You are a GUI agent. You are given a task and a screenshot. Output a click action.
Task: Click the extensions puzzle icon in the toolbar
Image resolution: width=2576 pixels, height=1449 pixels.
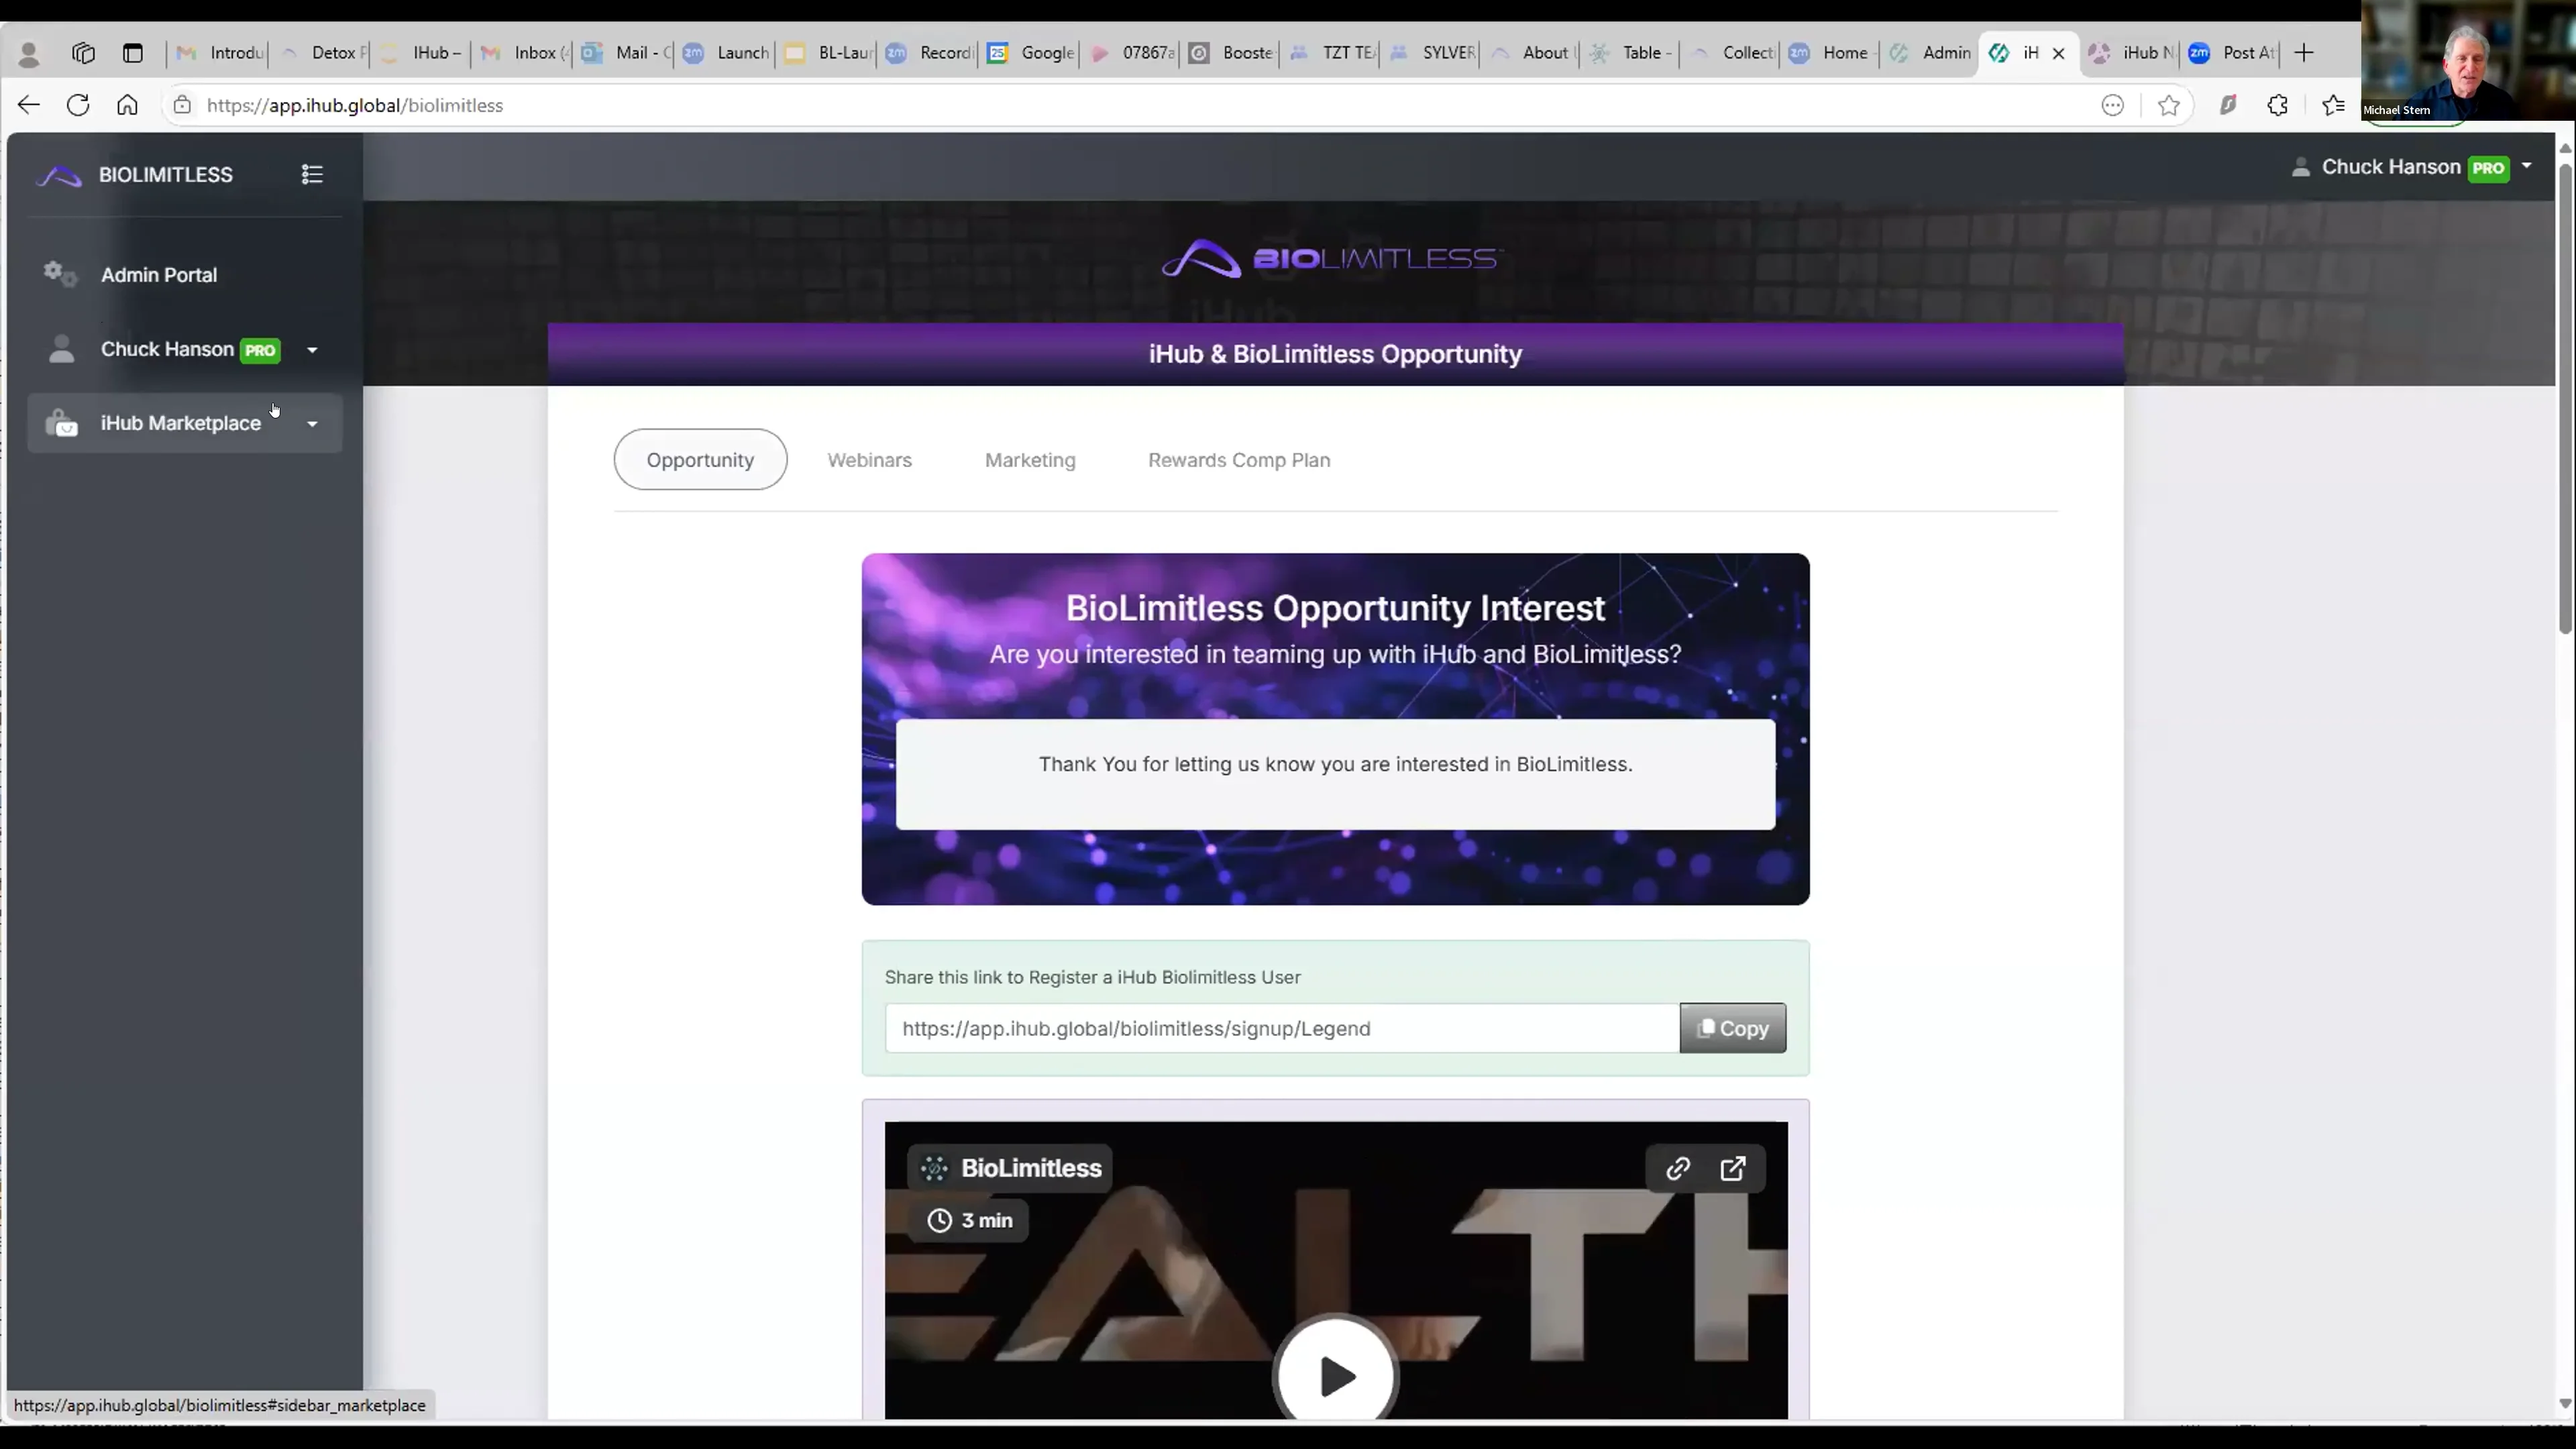tap(2277, 104)
